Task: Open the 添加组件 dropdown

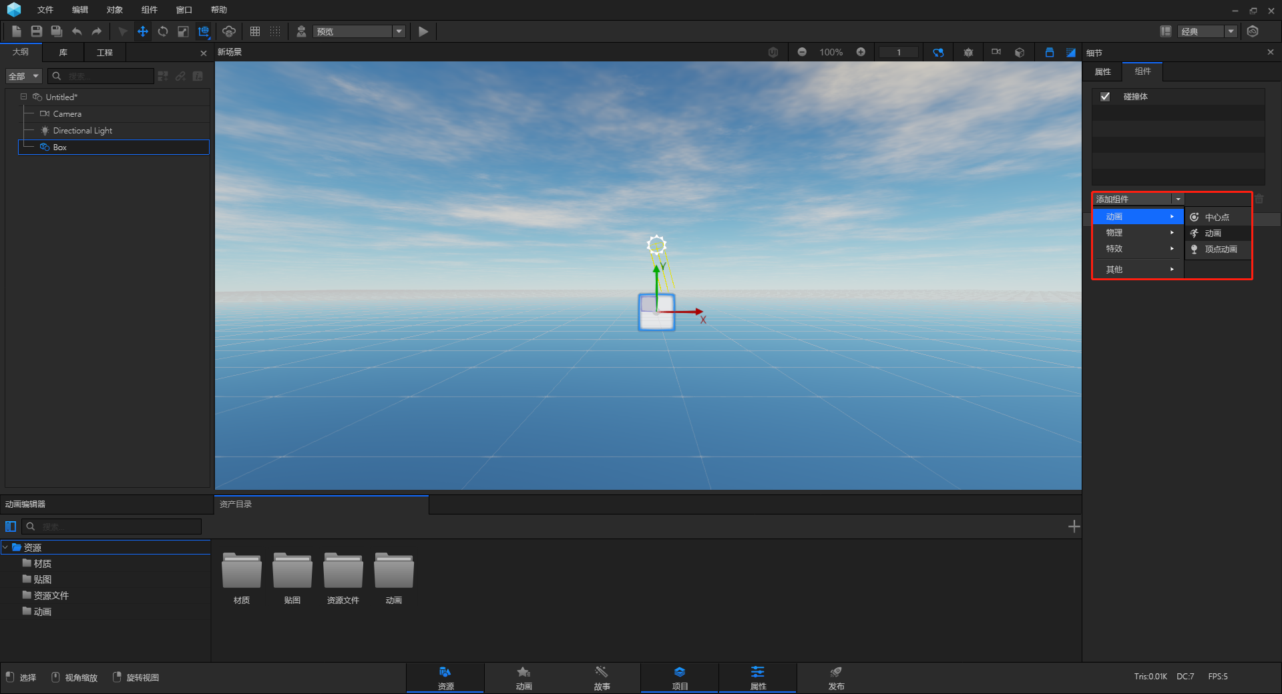Action: coord(1138,199)
